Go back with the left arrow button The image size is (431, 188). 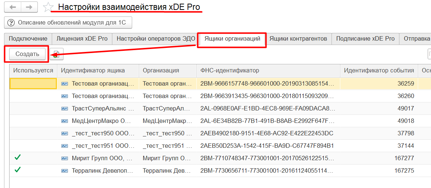click(12, 7)
